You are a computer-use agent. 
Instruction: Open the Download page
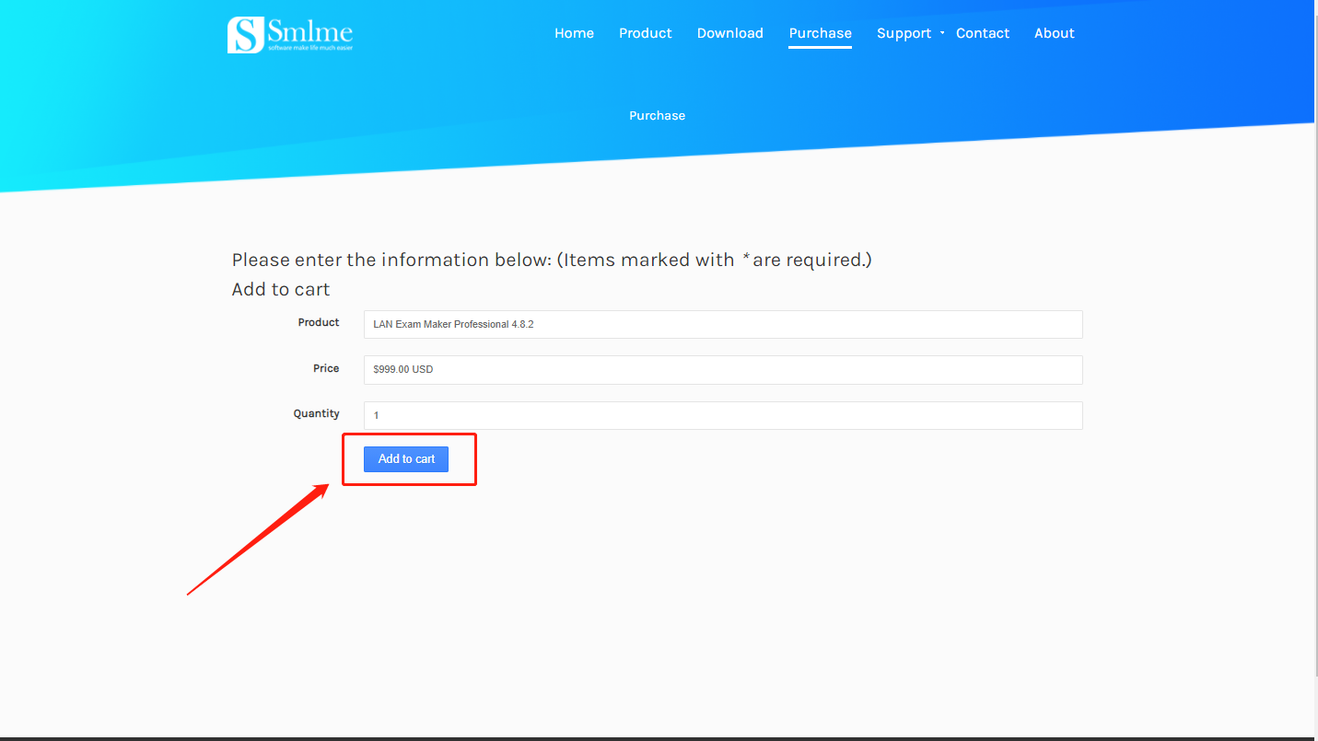coord(730,33)
